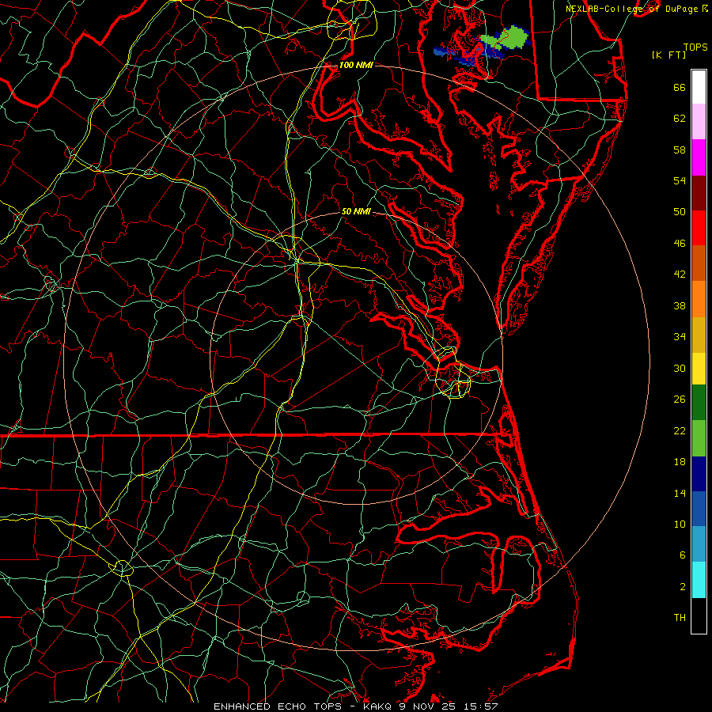Click the legend value 46

(x=680, y=244)
